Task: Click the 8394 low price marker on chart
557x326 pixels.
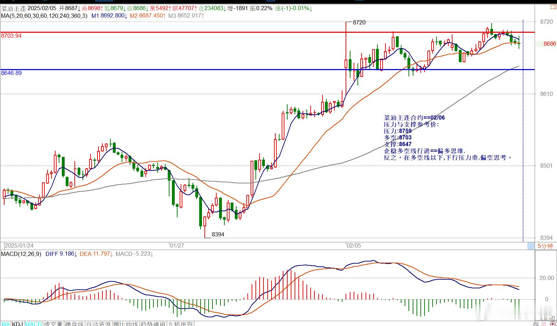Action: click(x=218, y=234)
